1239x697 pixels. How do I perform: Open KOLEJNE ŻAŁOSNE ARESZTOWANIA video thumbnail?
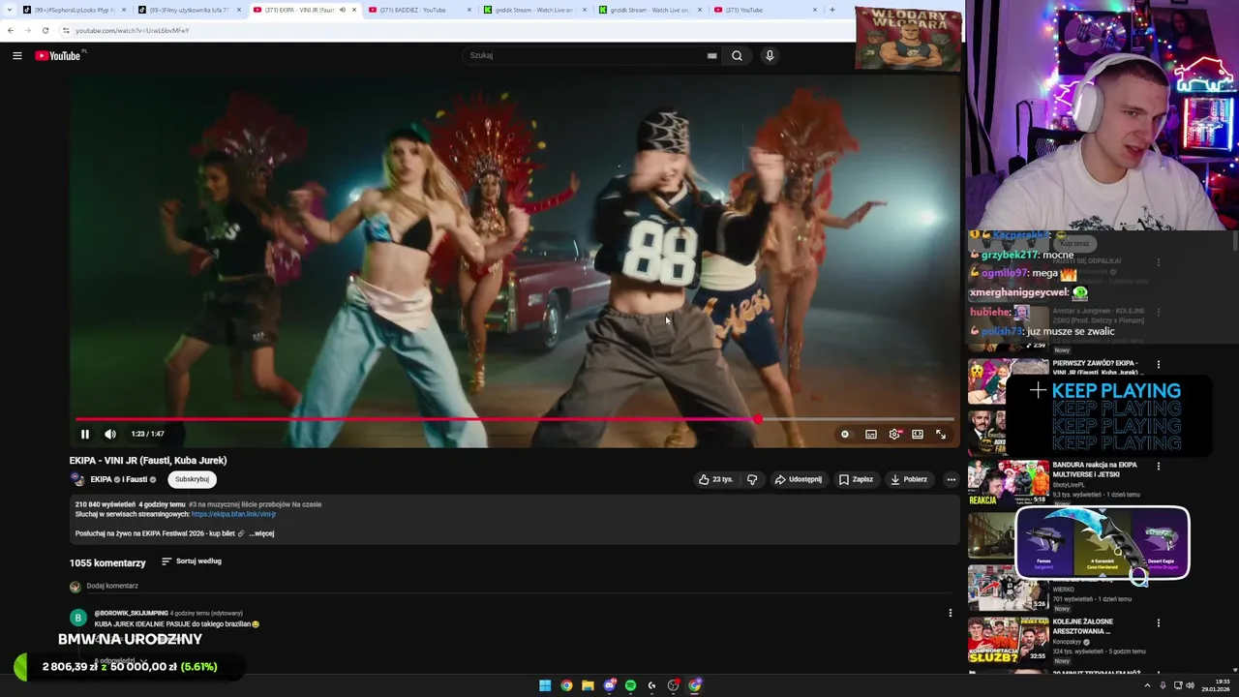1009,639
